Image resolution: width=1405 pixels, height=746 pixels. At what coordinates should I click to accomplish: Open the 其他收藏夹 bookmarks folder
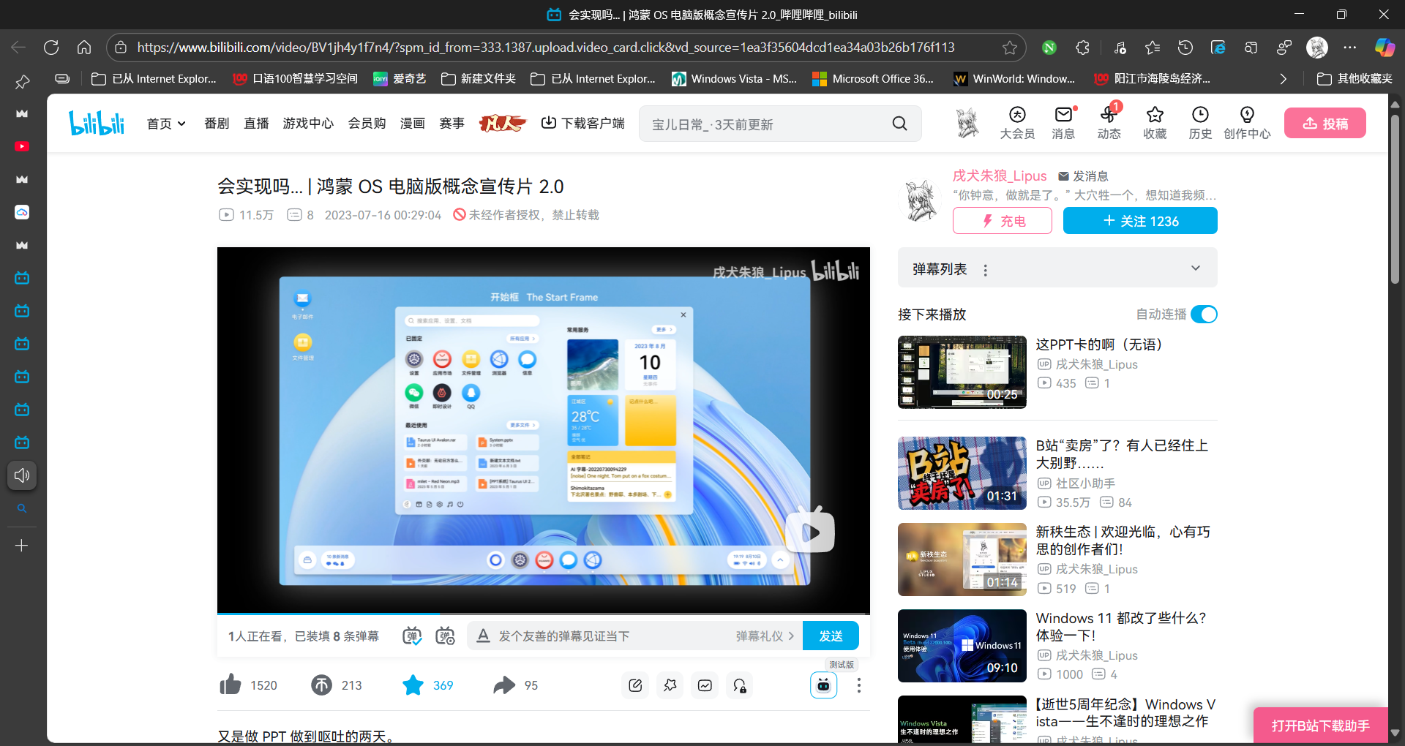pyautogui.click(x=1354, y=79)
